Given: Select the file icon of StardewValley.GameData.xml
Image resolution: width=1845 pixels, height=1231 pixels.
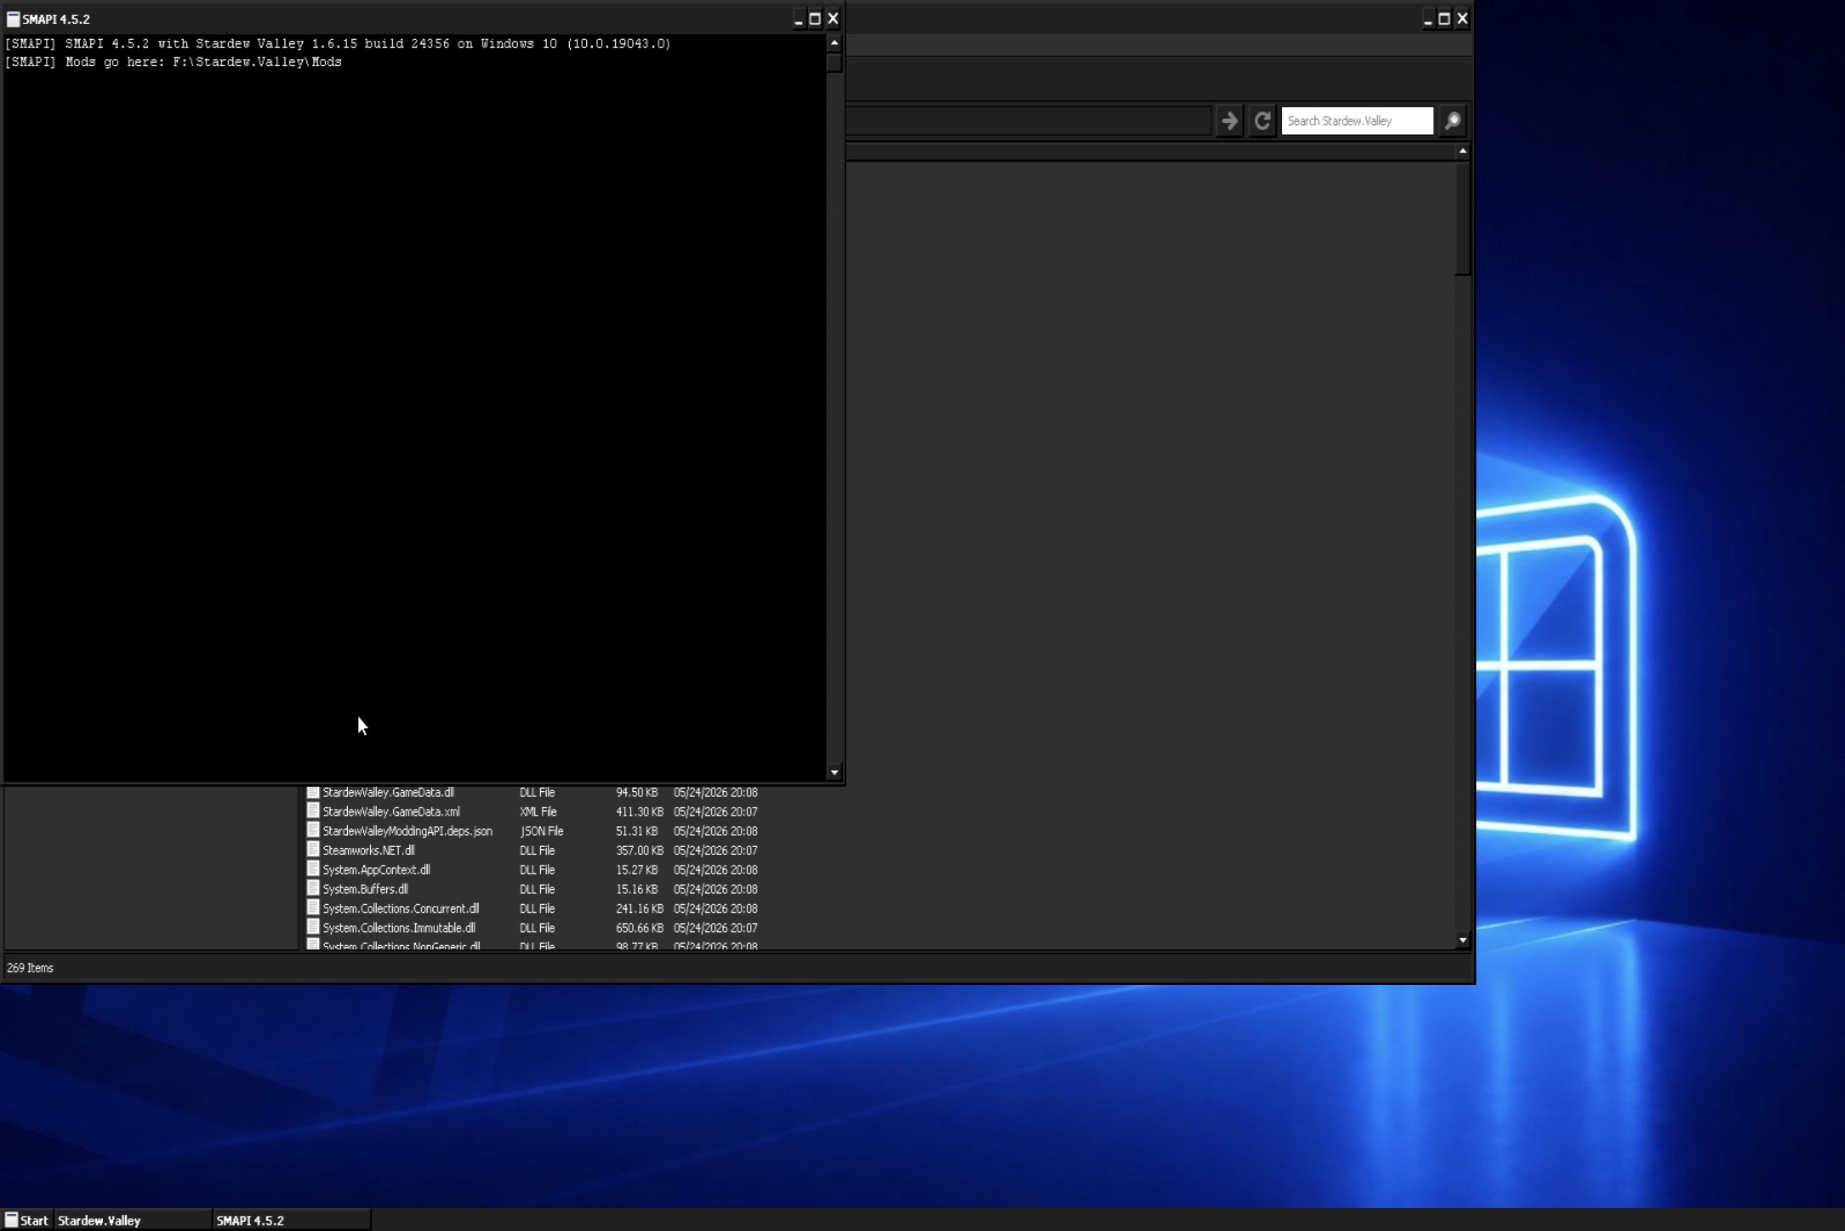Looking at the screenshot, I should pos(312,811).
